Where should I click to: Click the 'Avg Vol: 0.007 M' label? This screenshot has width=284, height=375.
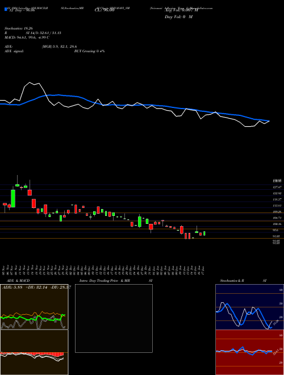(181, 10)
